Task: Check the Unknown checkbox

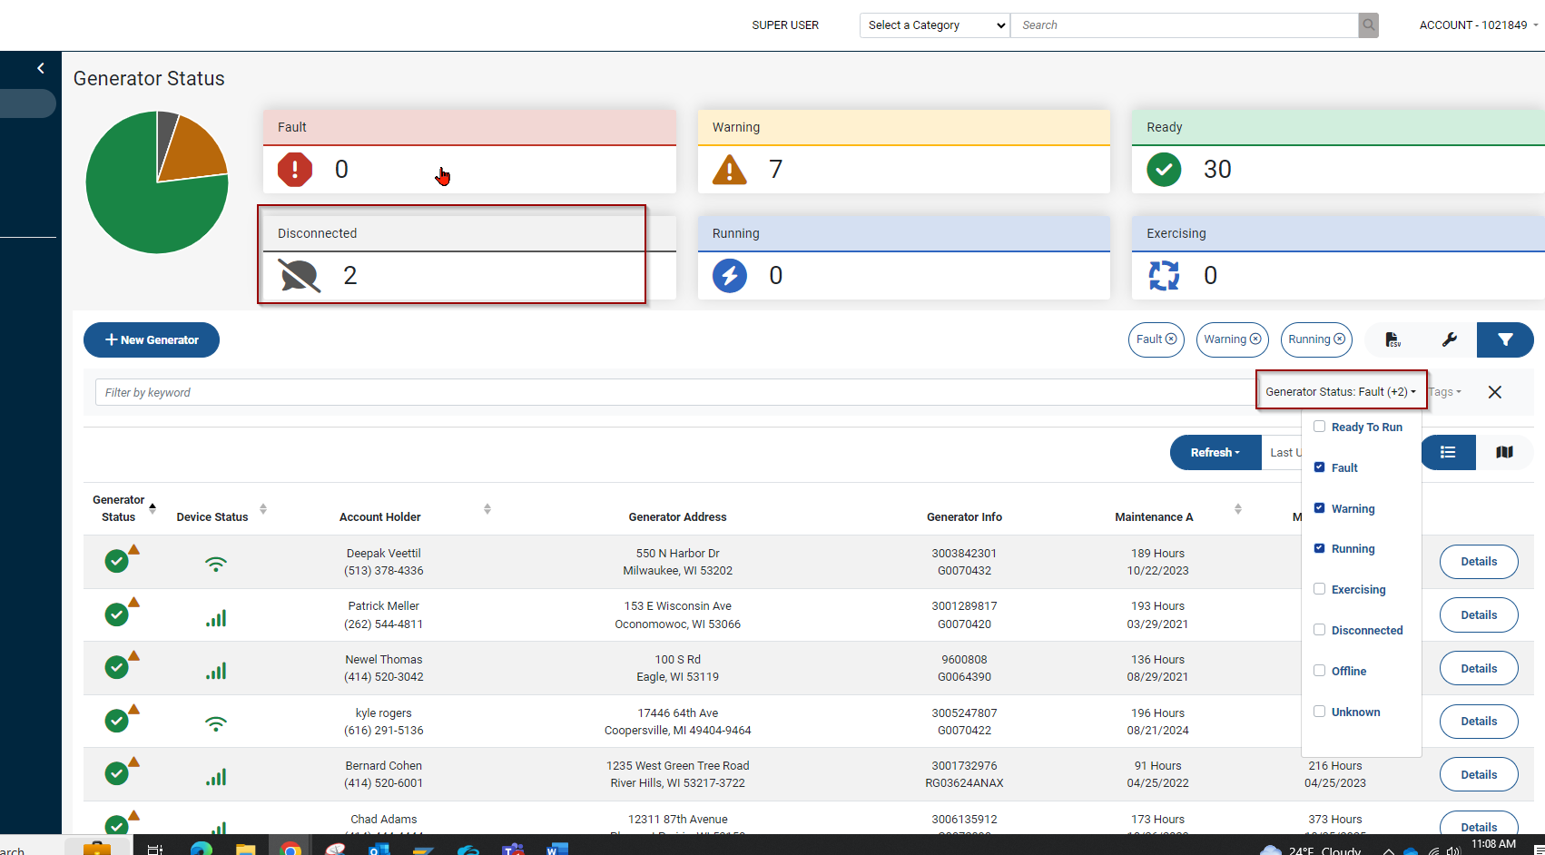Action: point(1320,712)
